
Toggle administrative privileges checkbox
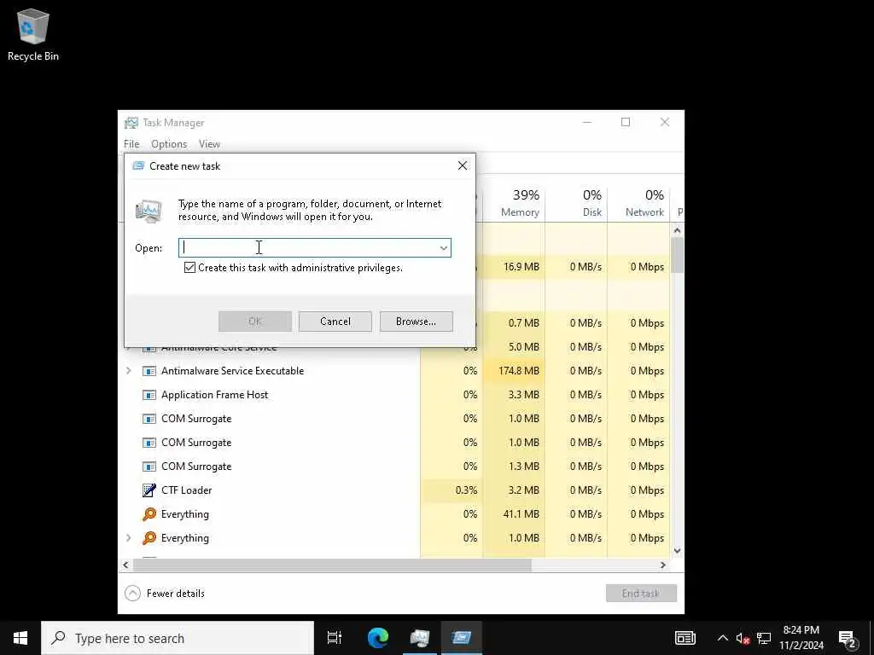coord(189,268)
